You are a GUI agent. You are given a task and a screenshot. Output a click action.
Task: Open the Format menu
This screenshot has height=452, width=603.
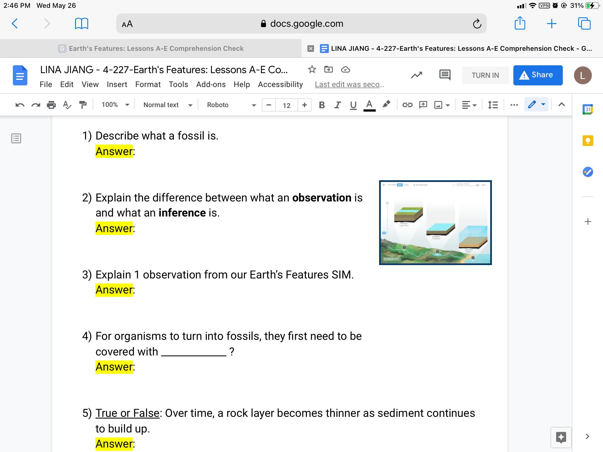click(148, 85)
